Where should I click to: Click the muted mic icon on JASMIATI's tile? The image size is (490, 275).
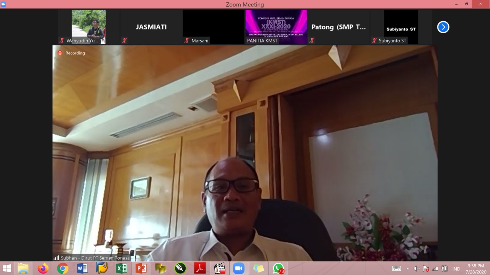124,40
